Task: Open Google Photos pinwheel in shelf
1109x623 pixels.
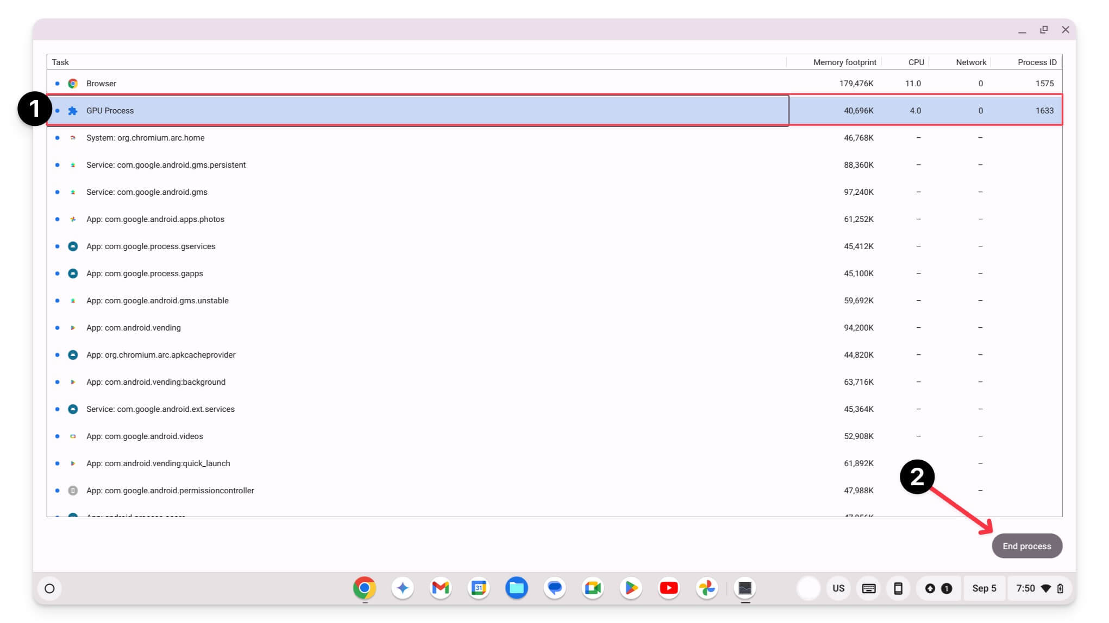Action: click(707, 588)
